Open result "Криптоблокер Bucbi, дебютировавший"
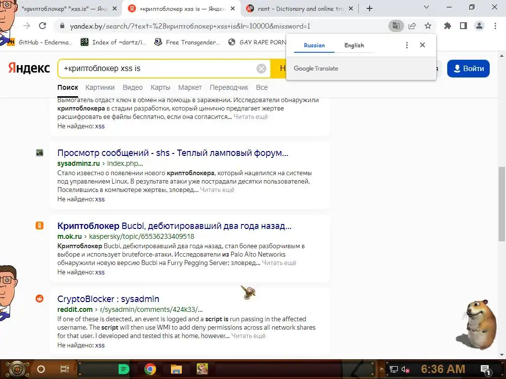 point(174,226)
